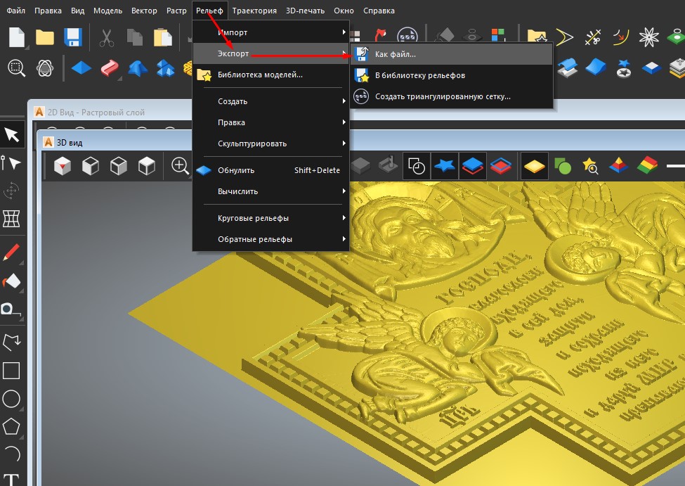685x486 pixels.
Task: Cut selection with the scissors icon
Action: click(106, 37)
